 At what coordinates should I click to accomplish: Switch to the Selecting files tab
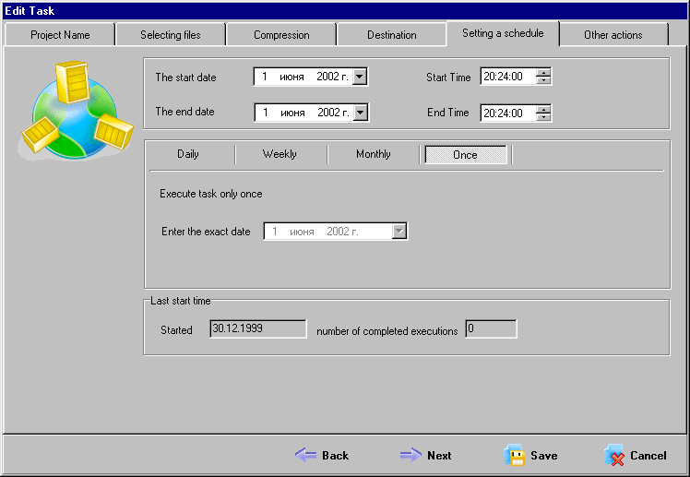coord(171,35)
